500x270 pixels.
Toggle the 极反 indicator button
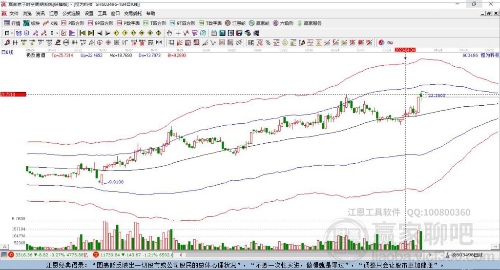63,33
